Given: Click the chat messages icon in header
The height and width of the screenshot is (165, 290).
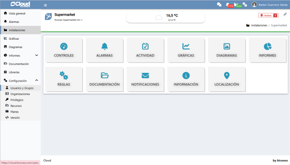Looking at the screenshot, I should [219, 5].
